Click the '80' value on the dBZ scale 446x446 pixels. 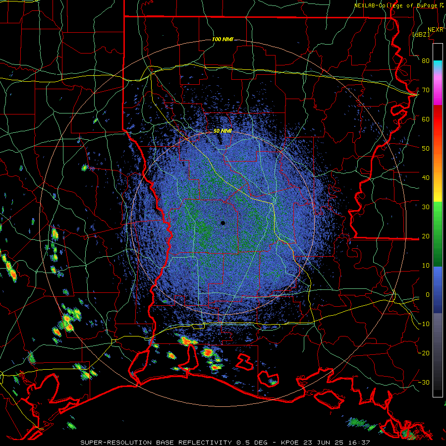pyautogui.click(x=426, y=61)
